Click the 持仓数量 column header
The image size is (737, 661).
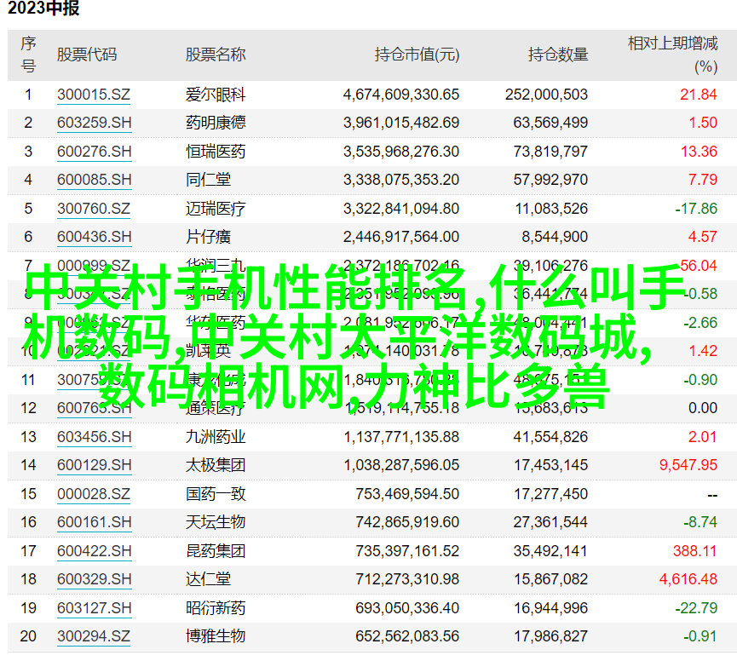point(558,55)
